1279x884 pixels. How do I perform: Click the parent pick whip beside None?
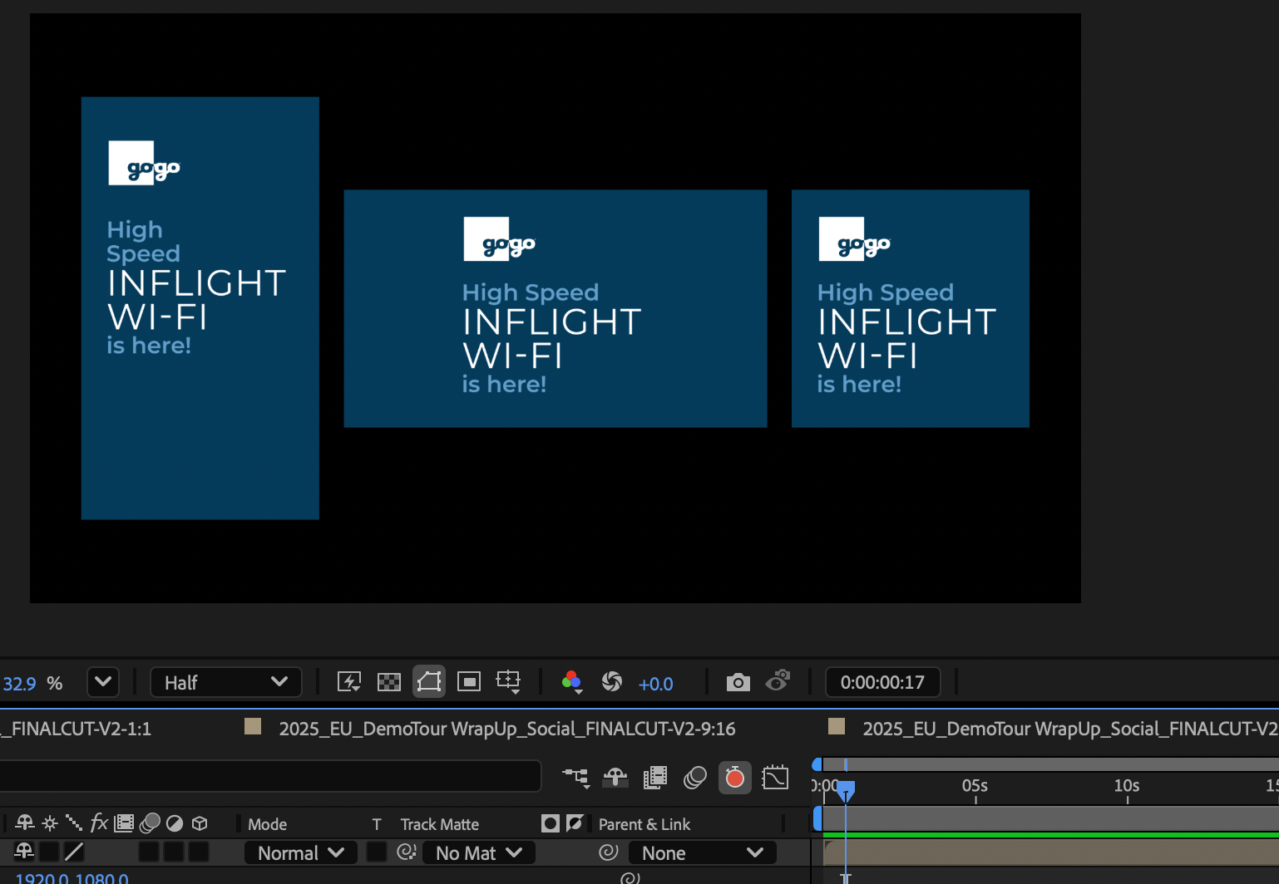coord(609,852)
